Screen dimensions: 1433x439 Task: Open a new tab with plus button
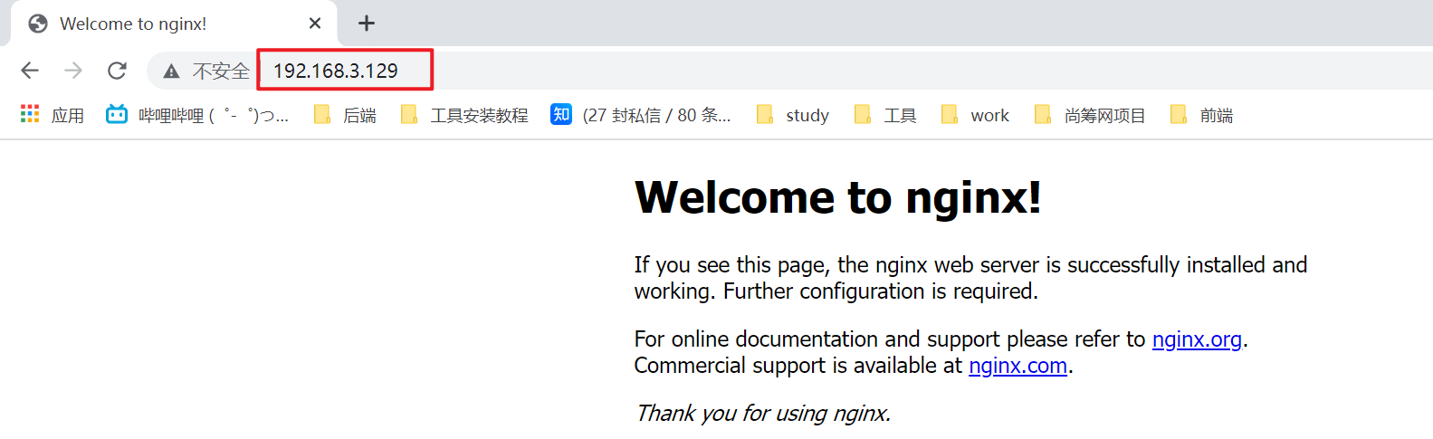coord(367,24)
